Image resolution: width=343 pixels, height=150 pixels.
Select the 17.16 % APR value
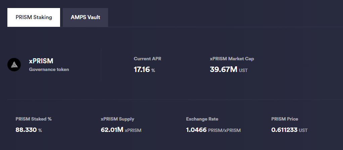(x=144, y=70)
